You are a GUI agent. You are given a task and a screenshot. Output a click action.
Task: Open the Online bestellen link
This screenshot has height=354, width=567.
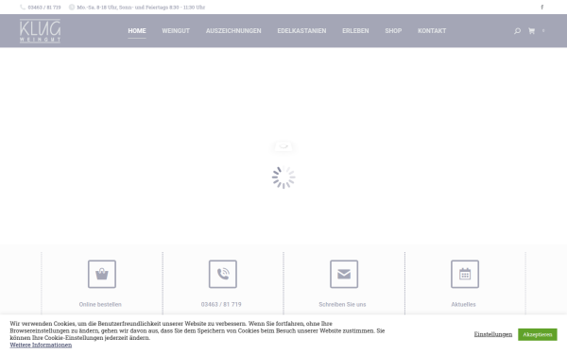(100, 305)
